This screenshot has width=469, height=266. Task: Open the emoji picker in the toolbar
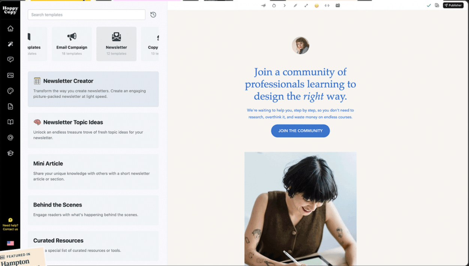point(317,6)
